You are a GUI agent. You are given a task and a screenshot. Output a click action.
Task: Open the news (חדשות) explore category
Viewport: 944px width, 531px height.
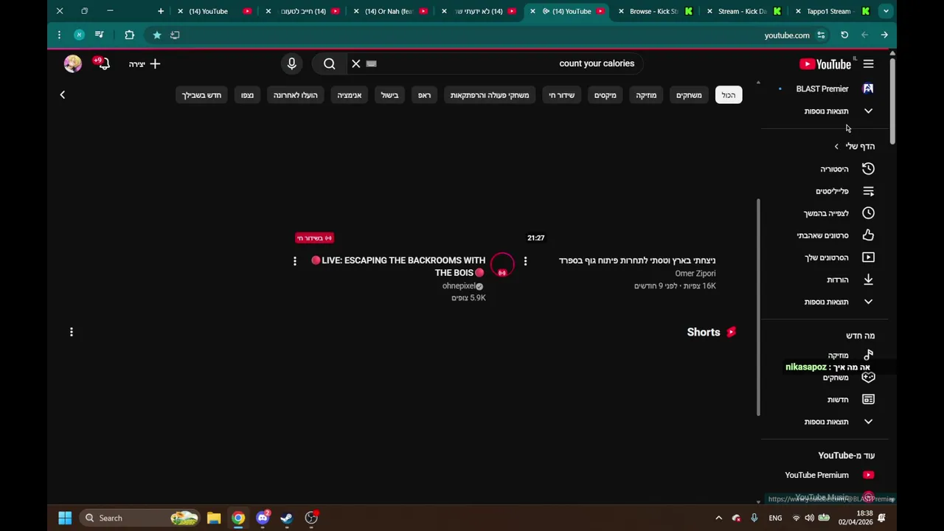click(826, 400)
